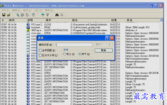Click 'FileInternalInformation' in row 15720
The width and height of the screenshot is (167, 105).
click(136, 62)
